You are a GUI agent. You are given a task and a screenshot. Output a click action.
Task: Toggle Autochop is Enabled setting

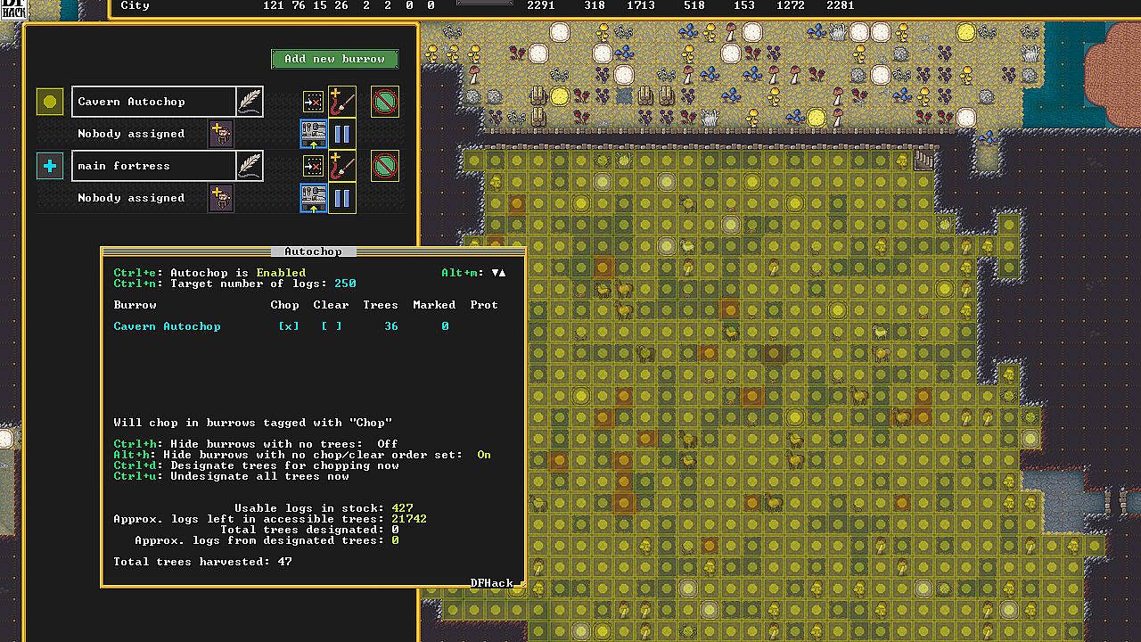coord(209,273)
